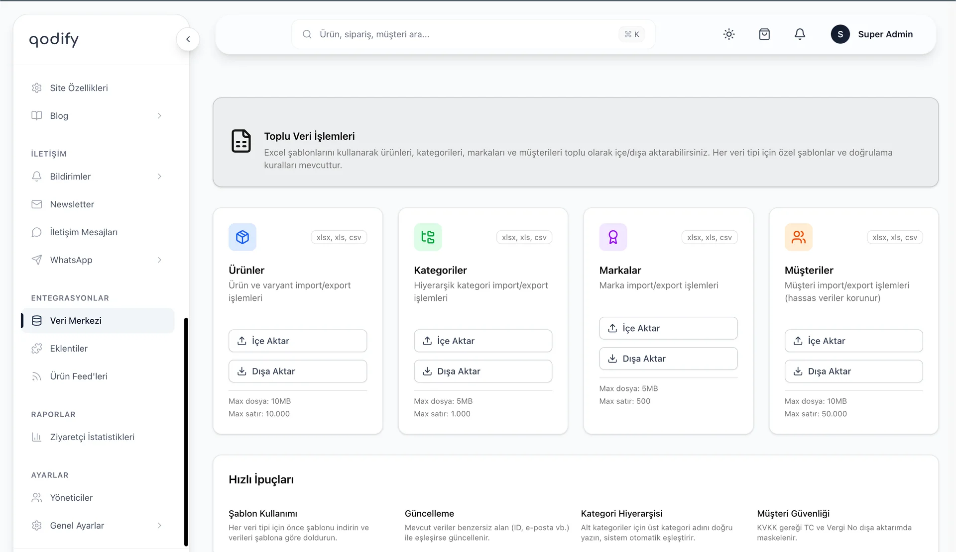Expand the WhatsApp submenu arrow
The height and width of the screenshot is (552, 956).
pos(159,260)
